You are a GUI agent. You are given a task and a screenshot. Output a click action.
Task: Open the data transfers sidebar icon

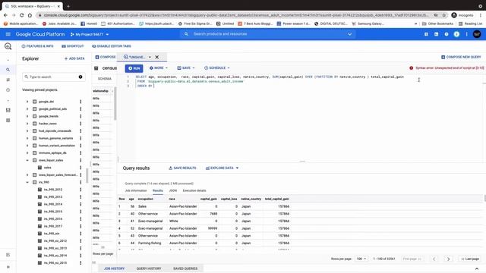[8, 80]
